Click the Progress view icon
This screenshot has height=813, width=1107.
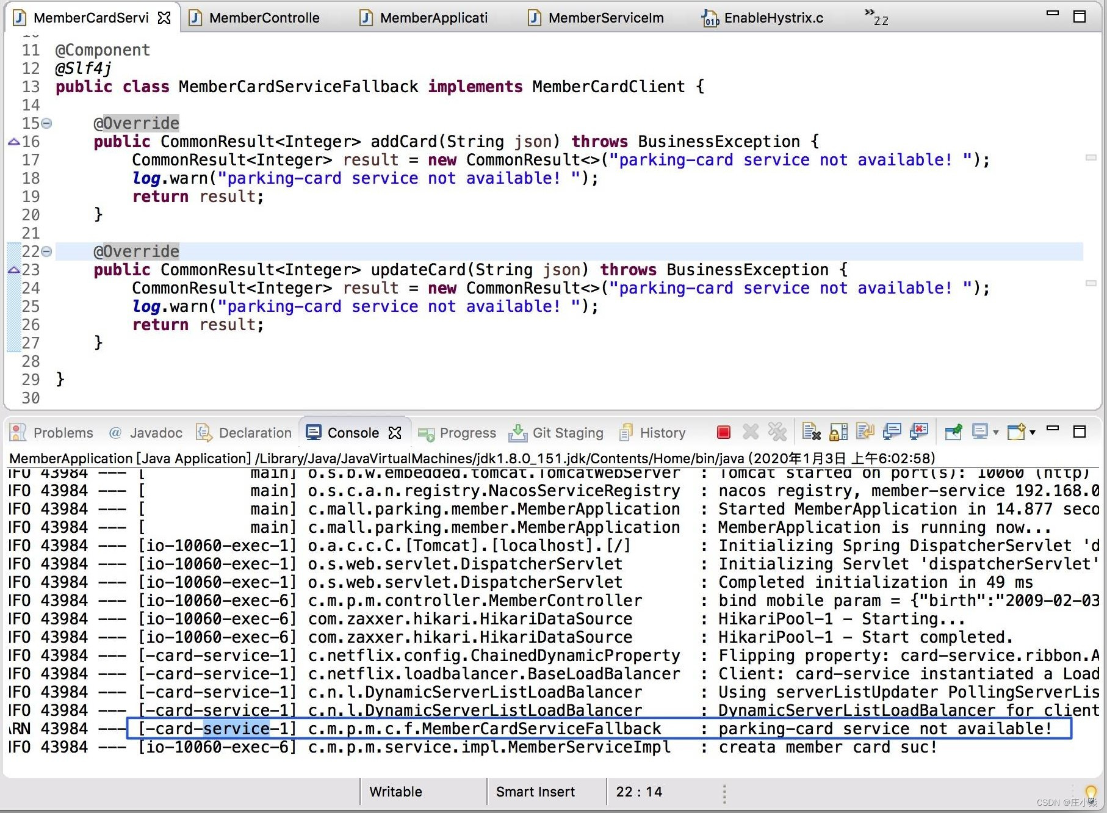point(426,433)
